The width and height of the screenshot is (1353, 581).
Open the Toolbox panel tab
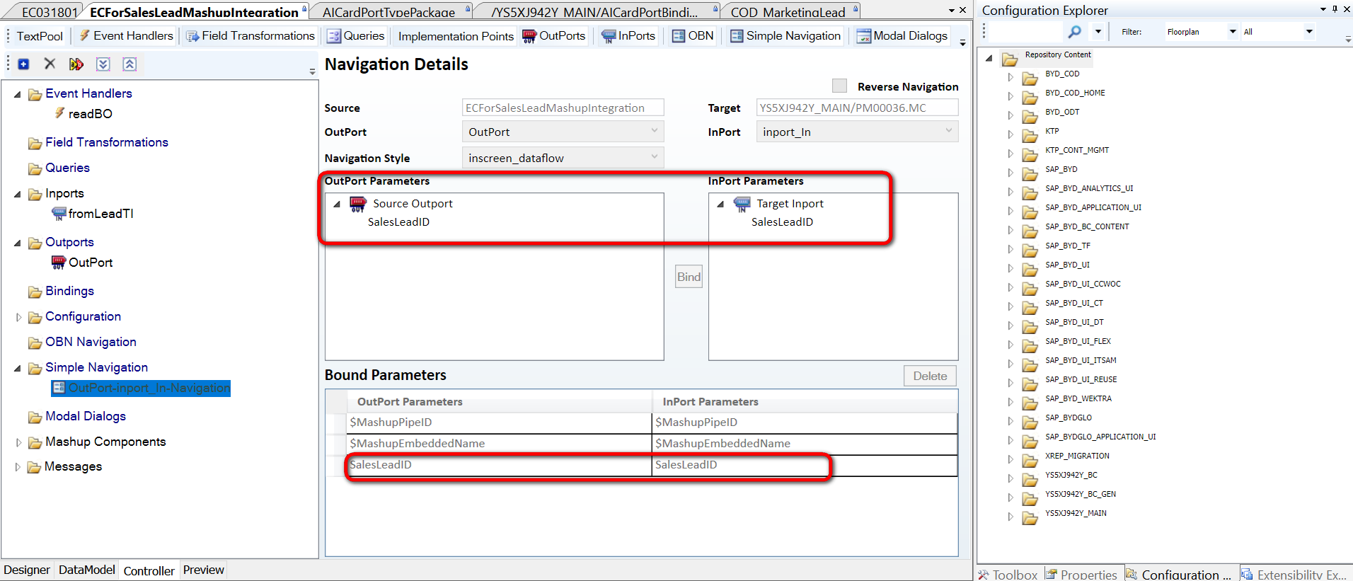(1008, 575)
